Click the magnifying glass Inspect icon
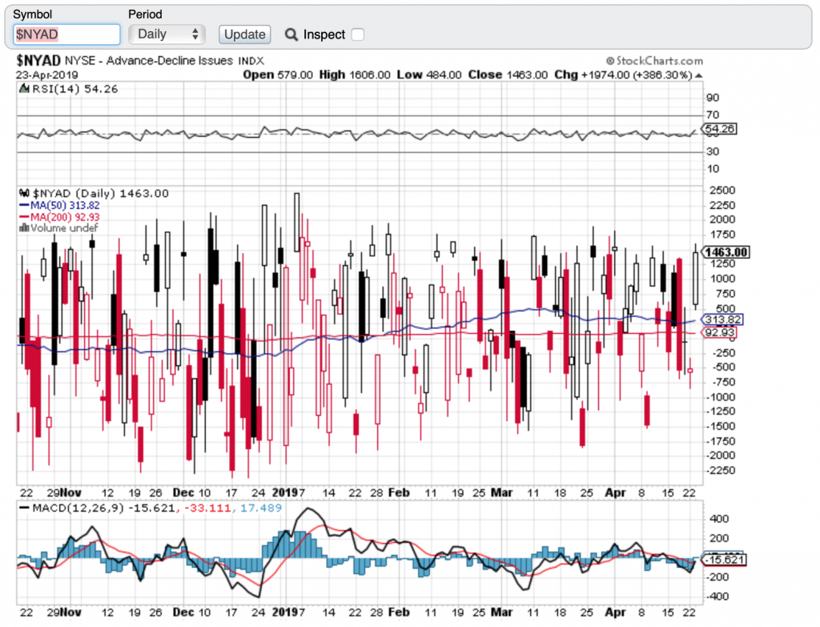 click(x=291, y=34)
